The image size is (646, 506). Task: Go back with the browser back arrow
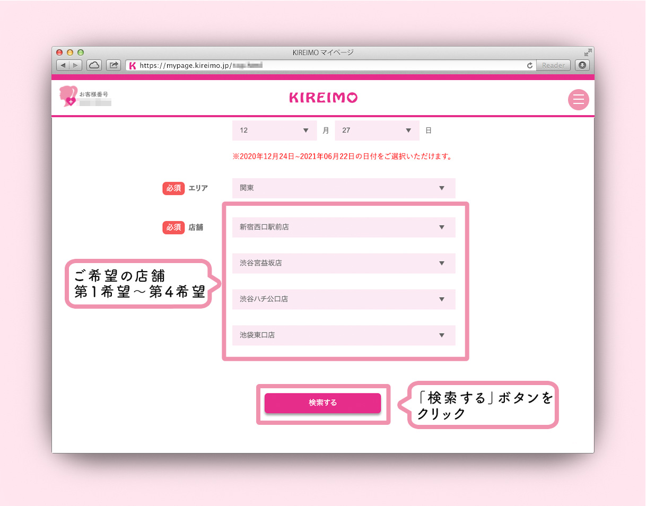(63, 65)
